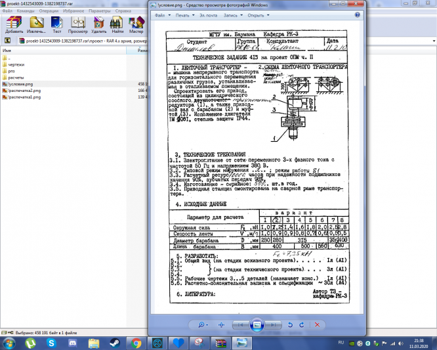Start the slideshow with the center button
This screenshot has height=350, width=437.
[257, 325]
